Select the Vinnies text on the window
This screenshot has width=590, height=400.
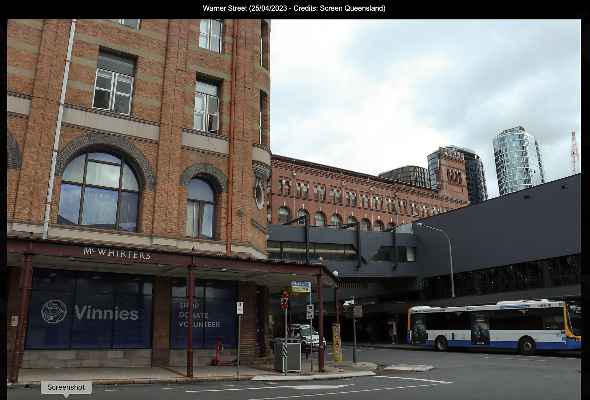[x=106, y=313]
